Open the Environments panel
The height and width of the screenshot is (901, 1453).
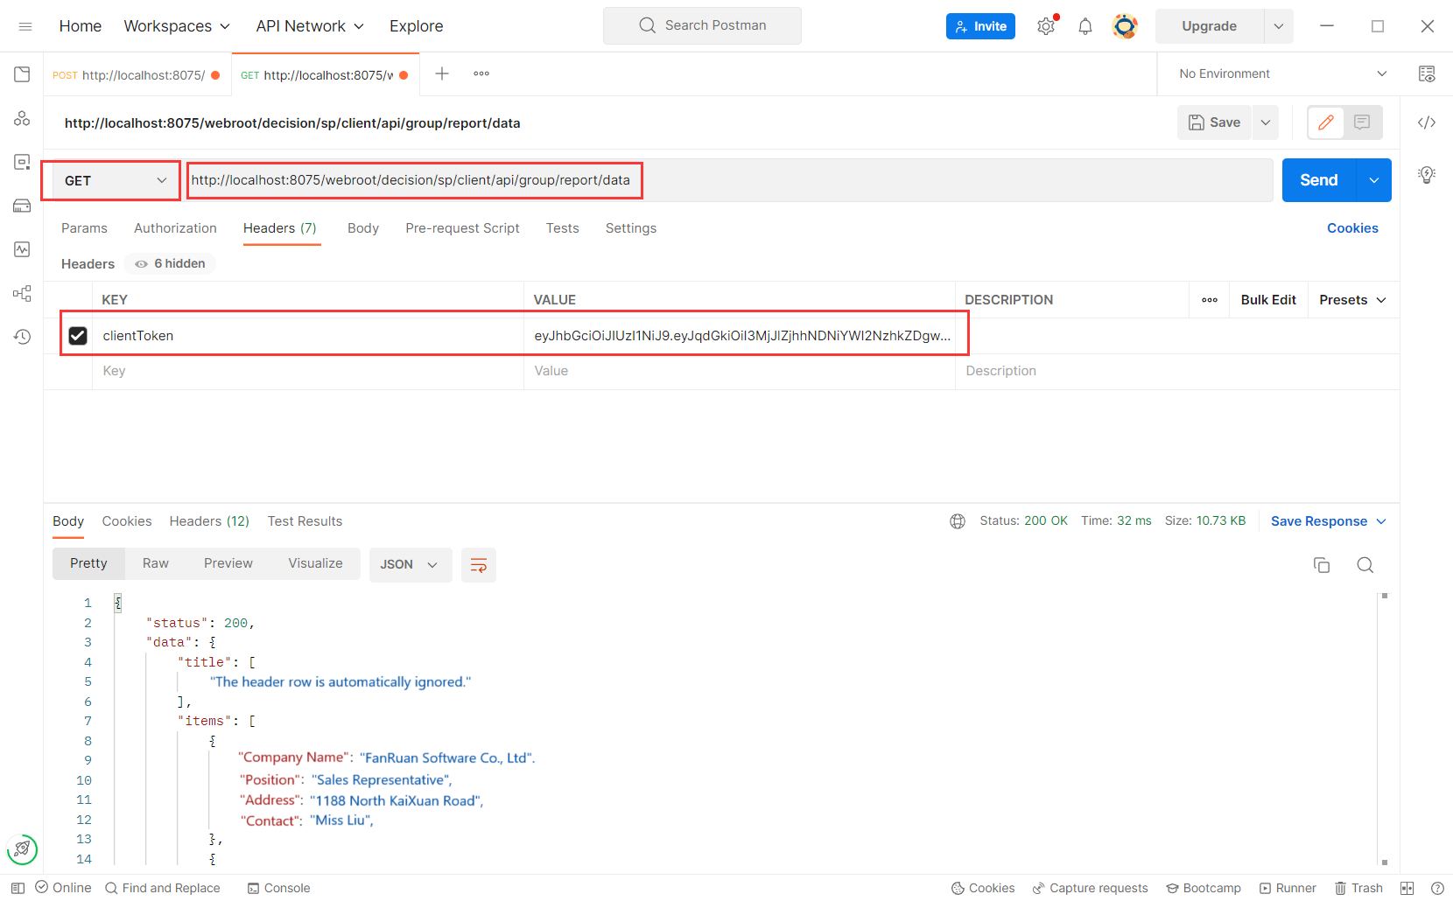click(x=22, y=161)
